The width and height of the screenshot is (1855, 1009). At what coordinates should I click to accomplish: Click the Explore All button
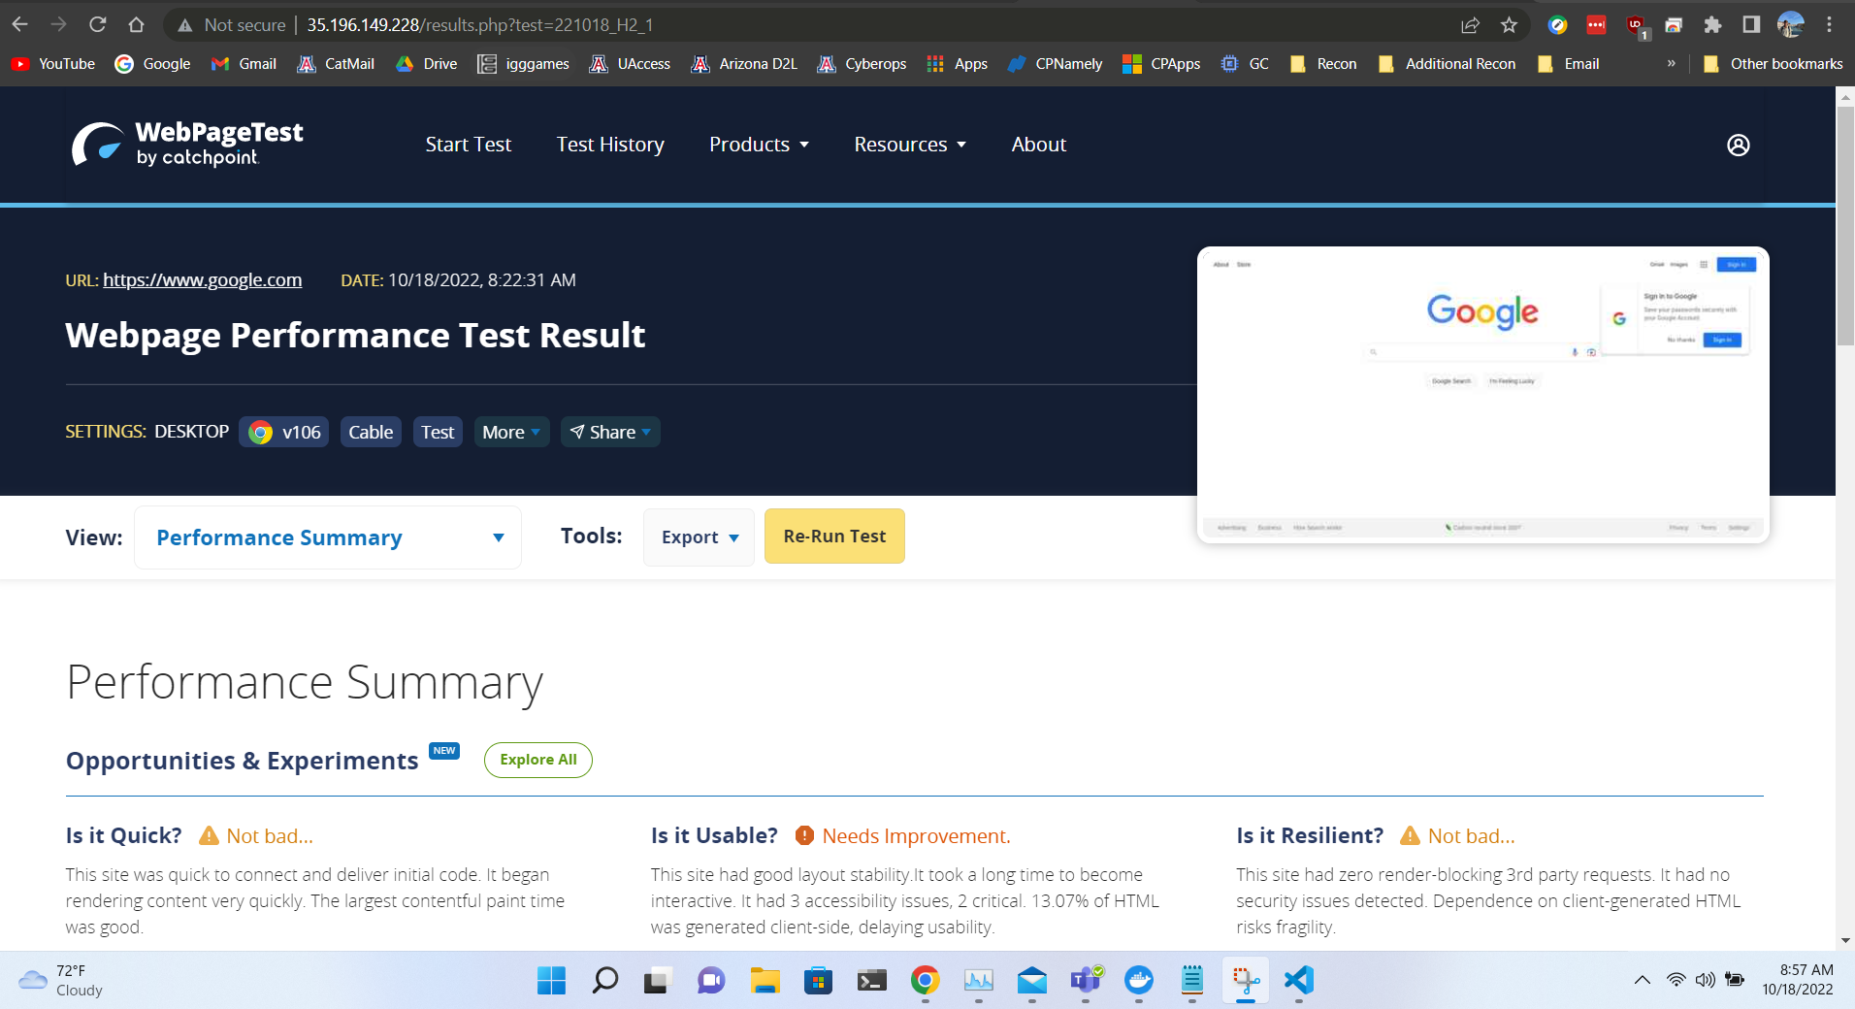pos(538,760)
